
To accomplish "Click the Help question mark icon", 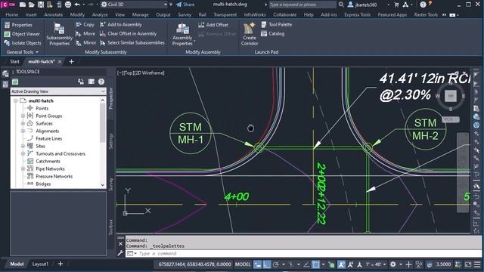I will pos(423,5).
